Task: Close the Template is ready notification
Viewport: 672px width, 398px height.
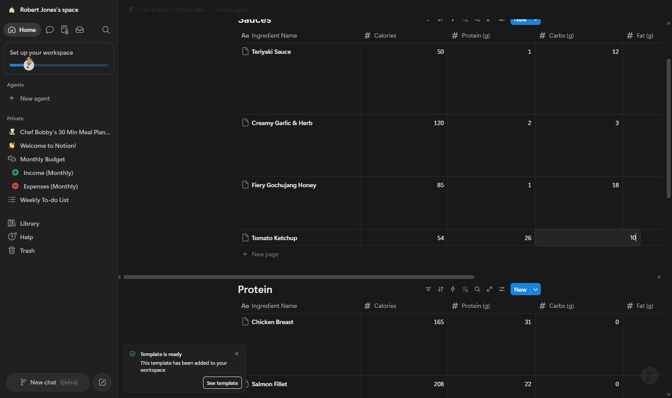Action: (x=237, y=354)
